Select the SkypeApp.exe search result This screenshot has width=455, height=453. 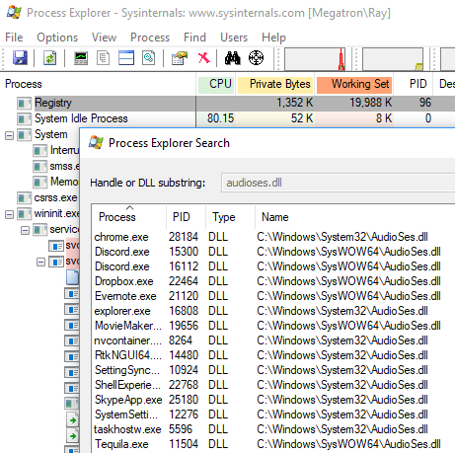pyautogui.click(x=273, y=400)
